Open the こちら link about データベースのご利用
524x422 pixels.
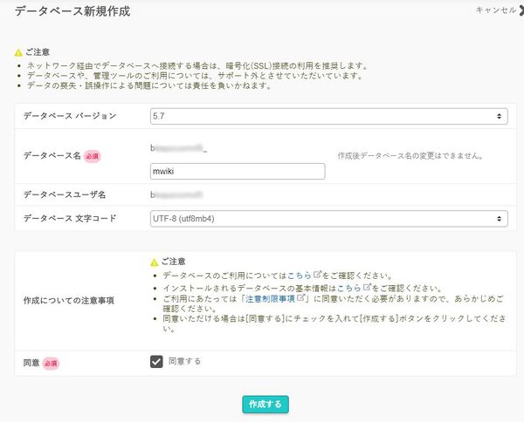pyautogui.click(x=300, y=276)
